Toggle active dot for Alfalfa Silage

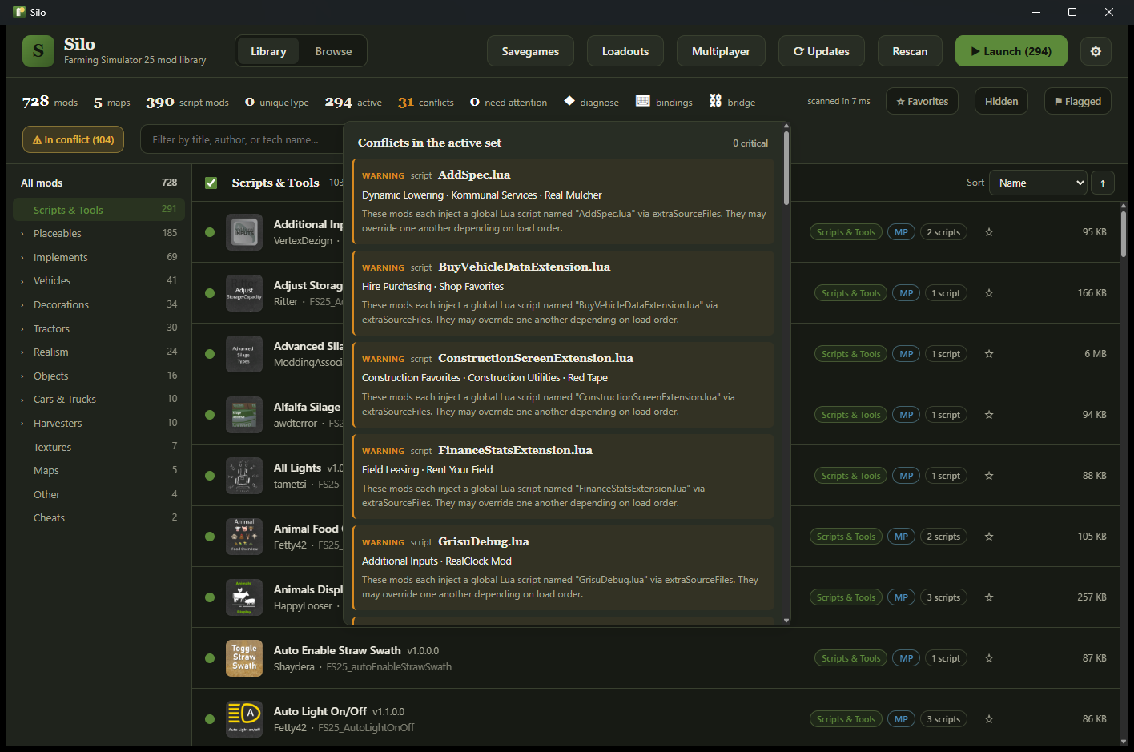tap(210, 415)
